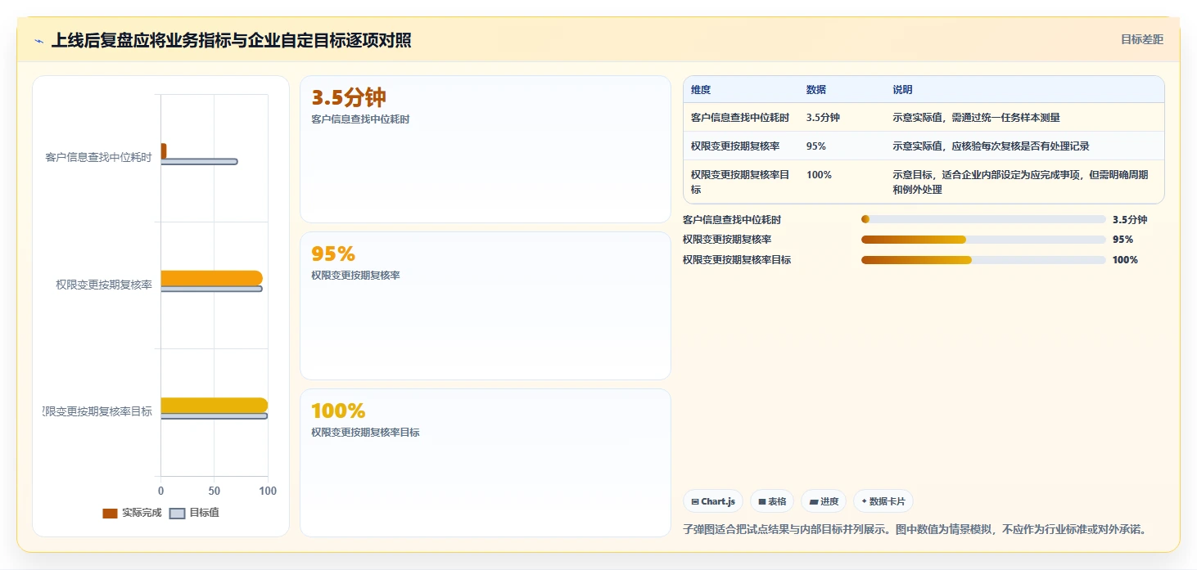Image resolution: width=1197 pixels, height=570 pixels.
Task: Click the table cell 客户信息查找中位耗时
Action: [x=740, y=118]
